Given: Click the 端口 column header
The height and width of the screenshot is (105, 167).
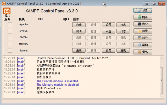Looking at the screenshot, I should [x=66, y=19].
